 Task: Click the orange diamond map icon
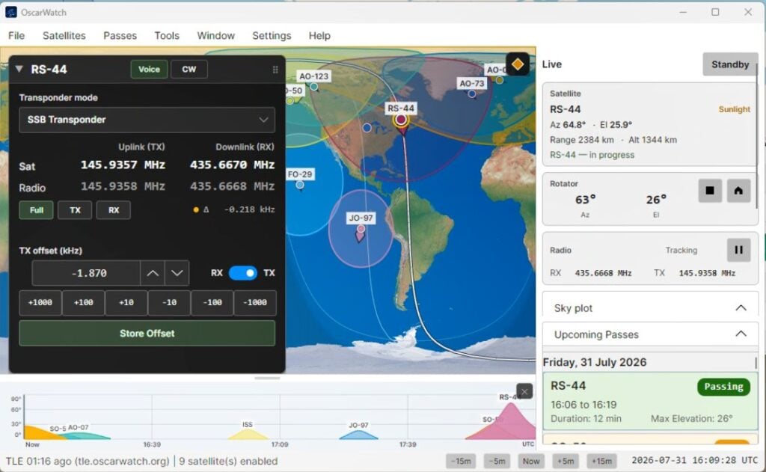pyautogui.click(x=518, y=64)
